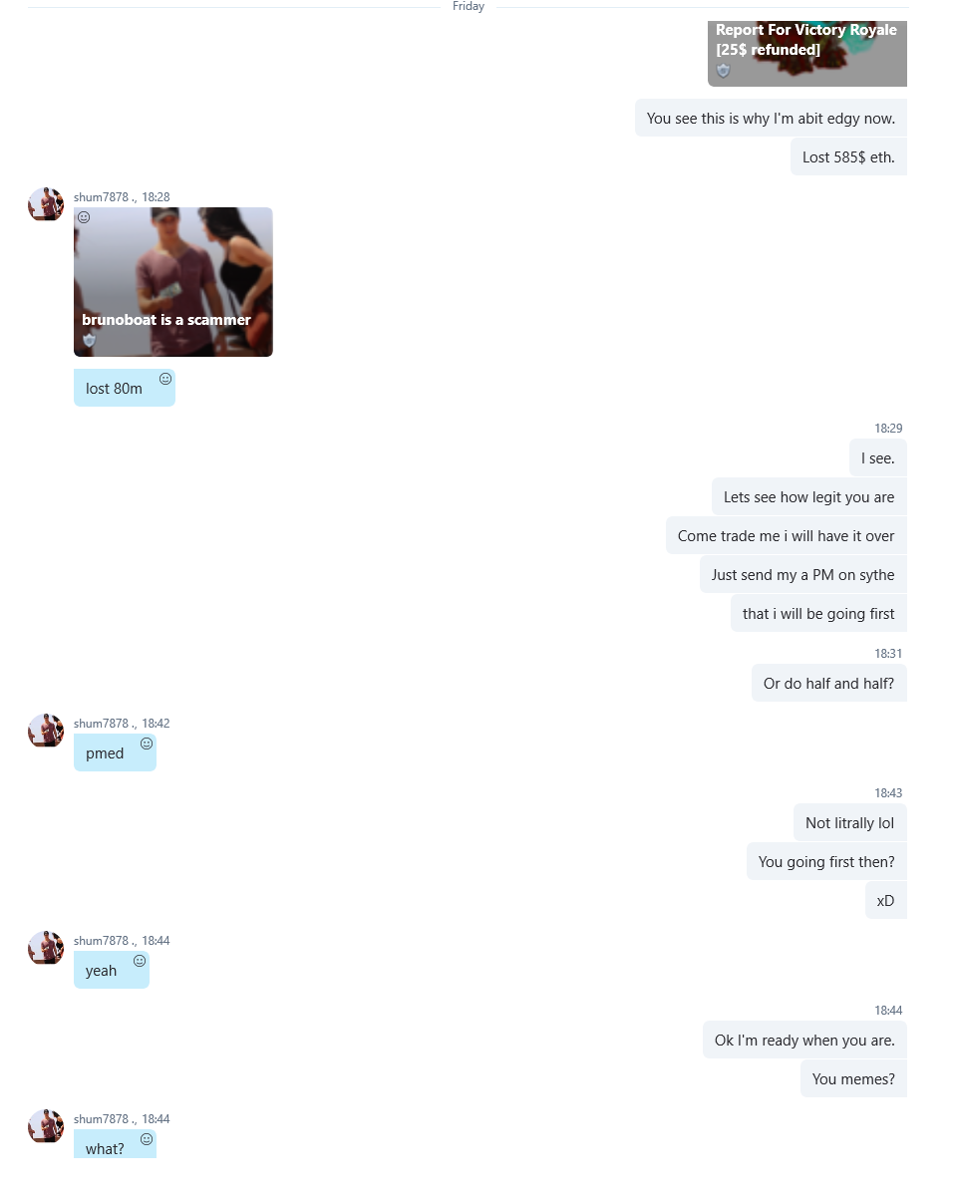This screenshot has height=1197, width=957.
Task: Select the "Lost 585$ eth." message bubble
Action: (848, 156)
